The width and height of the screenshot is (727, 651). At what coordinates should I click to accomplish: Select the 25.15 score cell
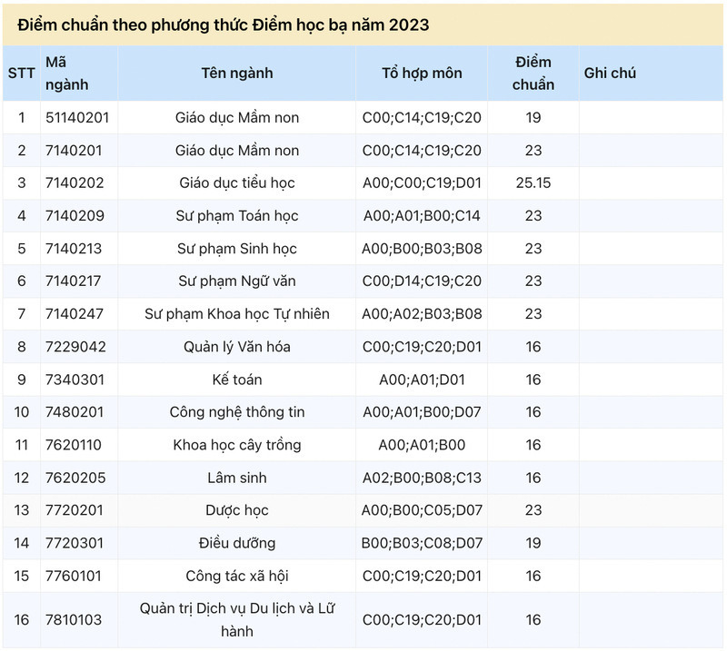[533, 183]
